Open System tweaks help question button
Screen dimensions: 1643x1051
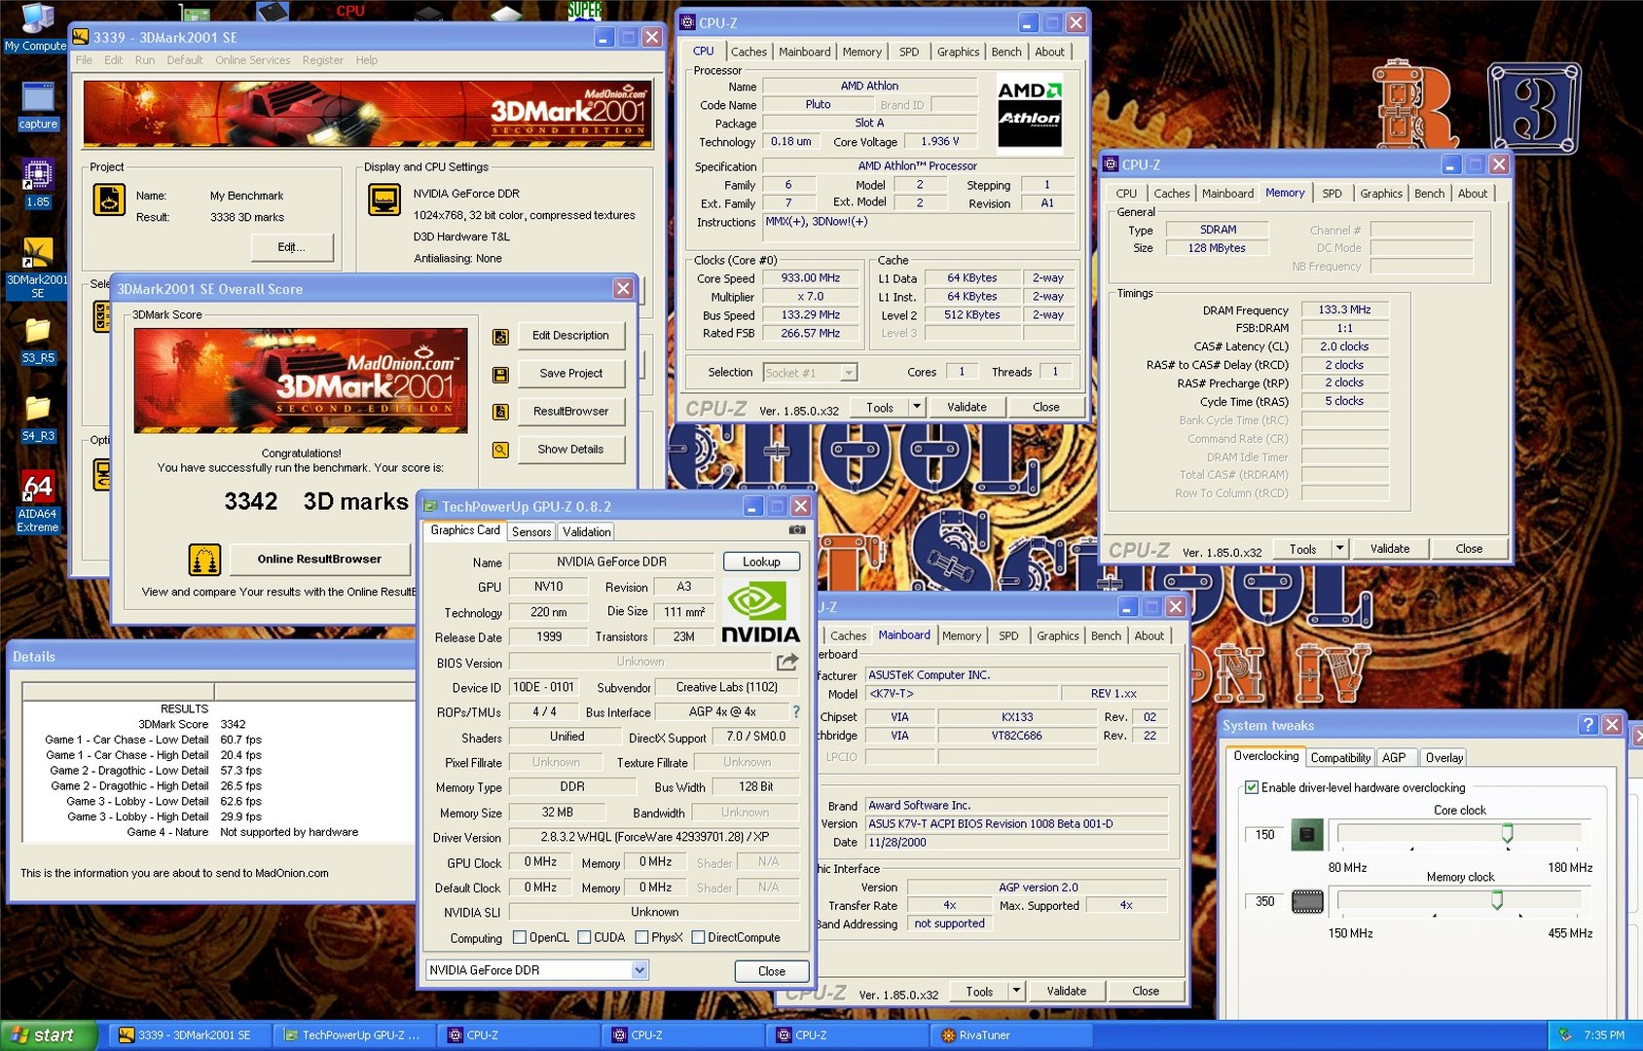pyautogui.click(x=1588, y=724)
